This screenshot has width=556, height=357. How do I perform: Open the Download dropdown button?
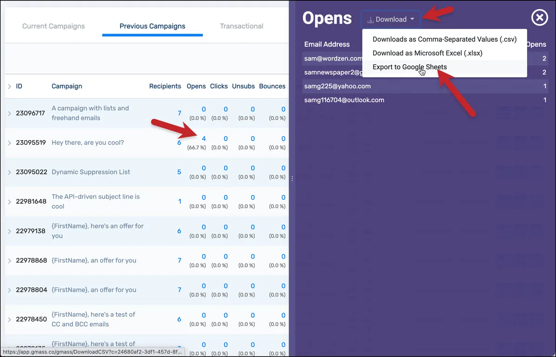tap(391, 19)
